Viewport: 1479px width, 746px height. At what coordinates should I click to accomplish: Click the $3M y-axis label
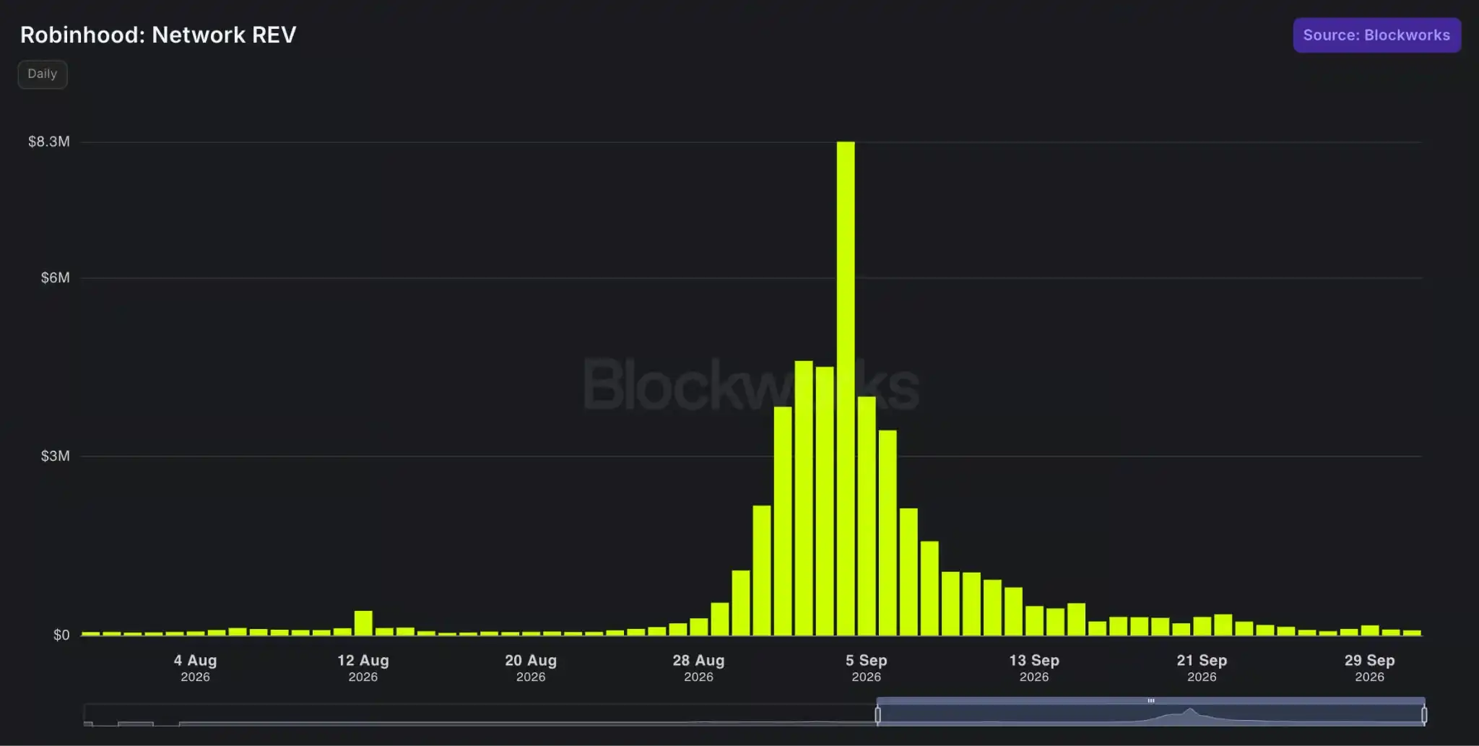(x=56, y=456)
